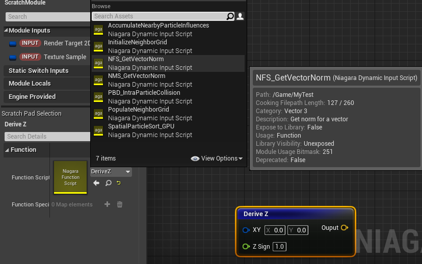The image size is (422, 264).
Task: Open the View Options dropdown
Action: 217,159
